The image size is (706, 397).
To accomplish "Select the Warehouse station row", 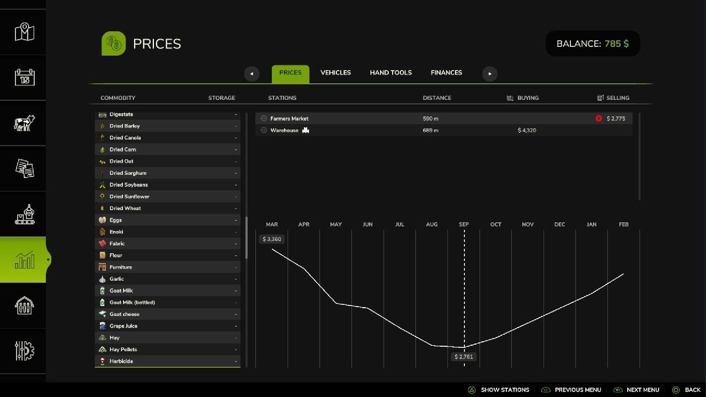I will [x=444, y=130].
